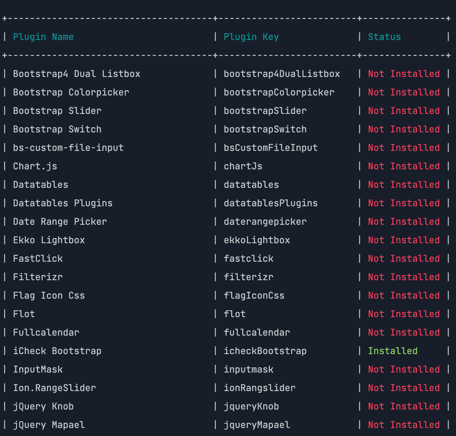Click the 'ionRangslider' plugin key
456x436 pixels.
click(260, 388)
